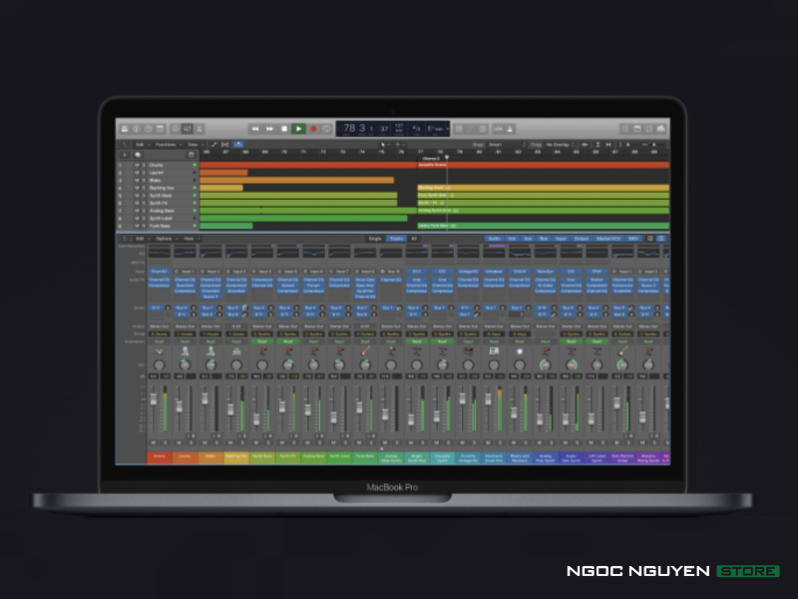Click the Drums channel volume fader

pos(154,399)
